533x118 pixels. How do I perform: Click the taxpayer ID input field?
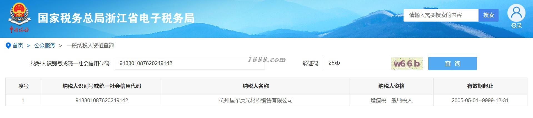coord(190,63)
